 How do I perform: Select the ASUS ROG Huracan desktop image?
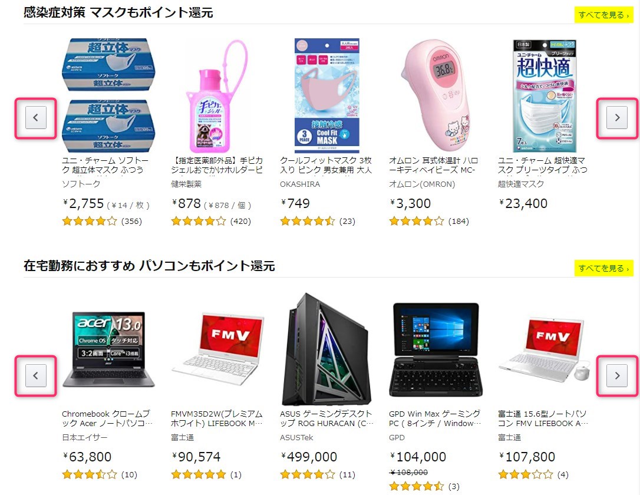tap(325, 349)
